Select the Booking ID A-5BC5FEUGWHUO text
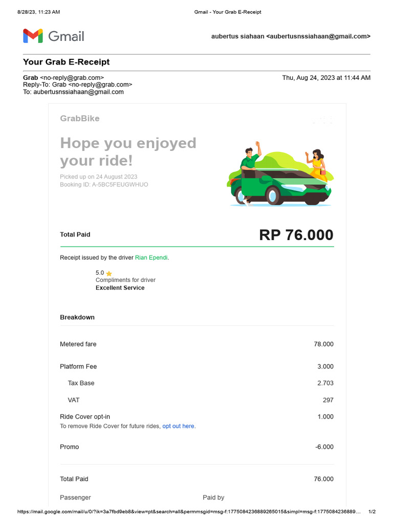This screenshot has width=393, height=524. [104, 184]
